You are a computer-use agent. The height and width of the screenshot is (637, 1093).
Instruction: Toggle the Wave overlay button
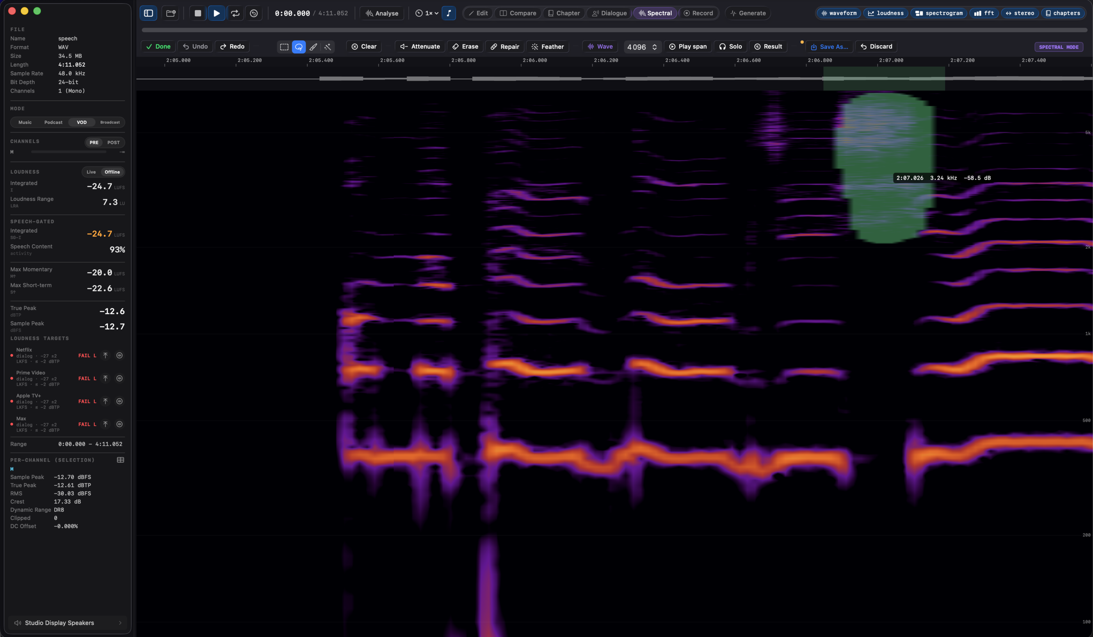click(x=600, y=46)
